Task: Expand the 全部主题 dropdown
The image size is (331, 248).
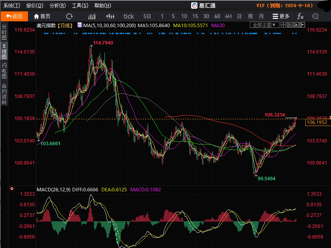Action: point(264,25)
